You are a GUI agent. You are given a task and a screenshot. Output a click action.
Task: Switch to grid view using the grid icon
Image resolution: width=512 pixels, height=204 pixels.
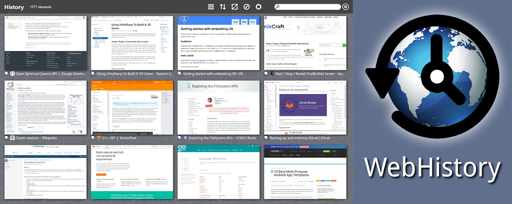pos(211,7)
